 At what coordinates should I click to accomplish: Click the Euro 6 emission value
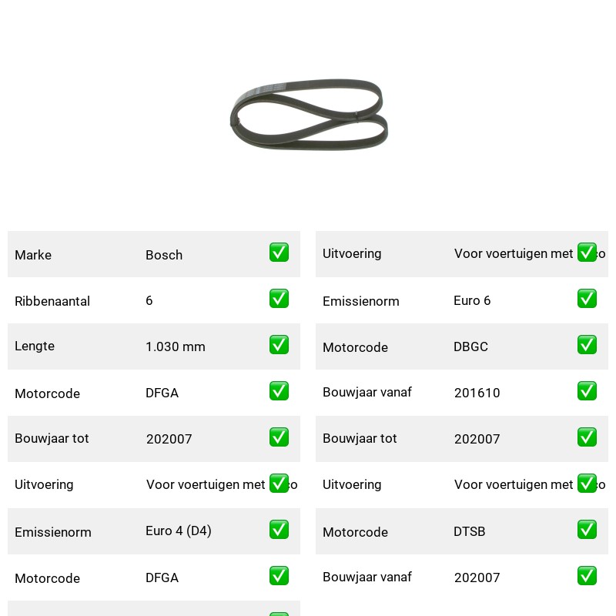pyautogui.click(x=472, y=300)
